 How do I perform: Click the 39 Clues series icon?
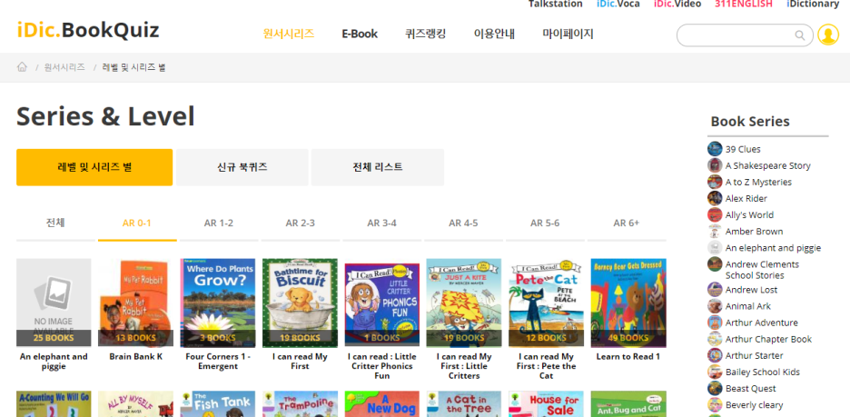715,149
